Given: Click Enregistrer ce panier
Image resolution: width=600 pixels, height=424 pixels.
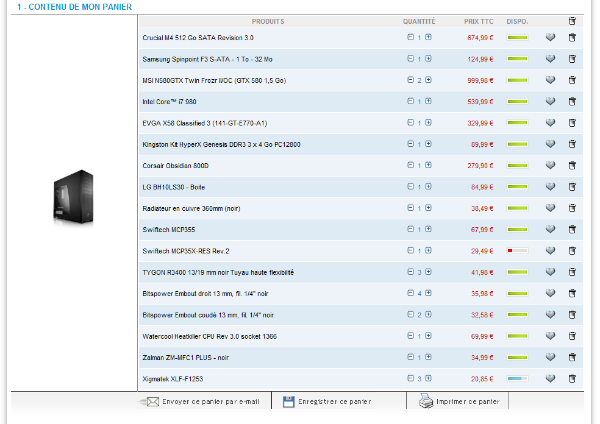Looking at the screenshot, I should pyautogui.click(x=327, y=401).
